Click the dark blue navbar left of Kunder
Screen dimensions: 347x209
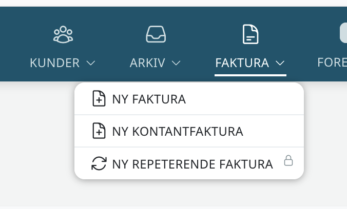coord(13,46)
